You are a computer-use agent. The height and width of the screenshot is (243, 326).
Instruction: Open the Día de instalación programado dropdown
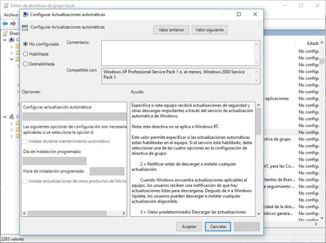54,161
